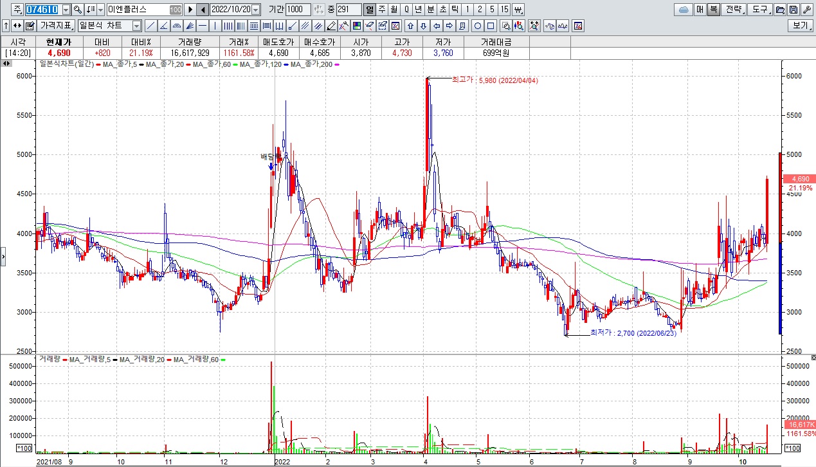816x467 pixels.
Task: Click the 거래대금 699억원 value cell
Action: point(495,53)
